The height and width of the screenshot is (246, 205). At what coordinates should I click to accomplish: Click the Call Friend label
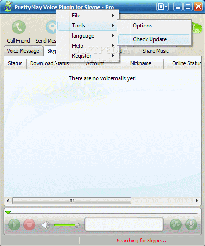(x=18, y=41)
